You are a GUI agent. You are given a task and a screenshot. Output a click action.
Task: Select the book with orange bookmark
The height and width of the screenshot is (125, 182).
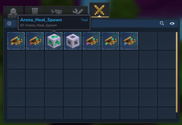tap(16, 41)
